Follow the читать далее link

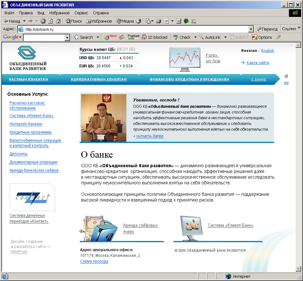(150, 136)
